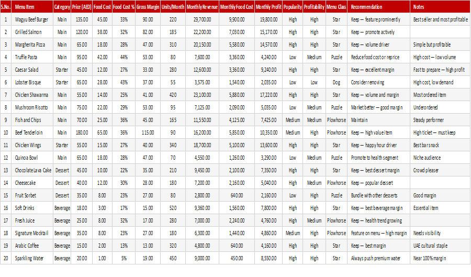Click the 'Lobster Bisque' cell

[x=32, y=82]
